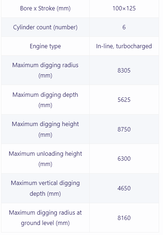
Task: Select the In-line, turbocharged value
Action: click(124, 46)
